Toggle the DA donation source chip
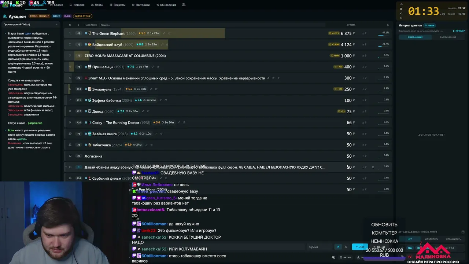469x264 pixels. [x=410, y=248]
